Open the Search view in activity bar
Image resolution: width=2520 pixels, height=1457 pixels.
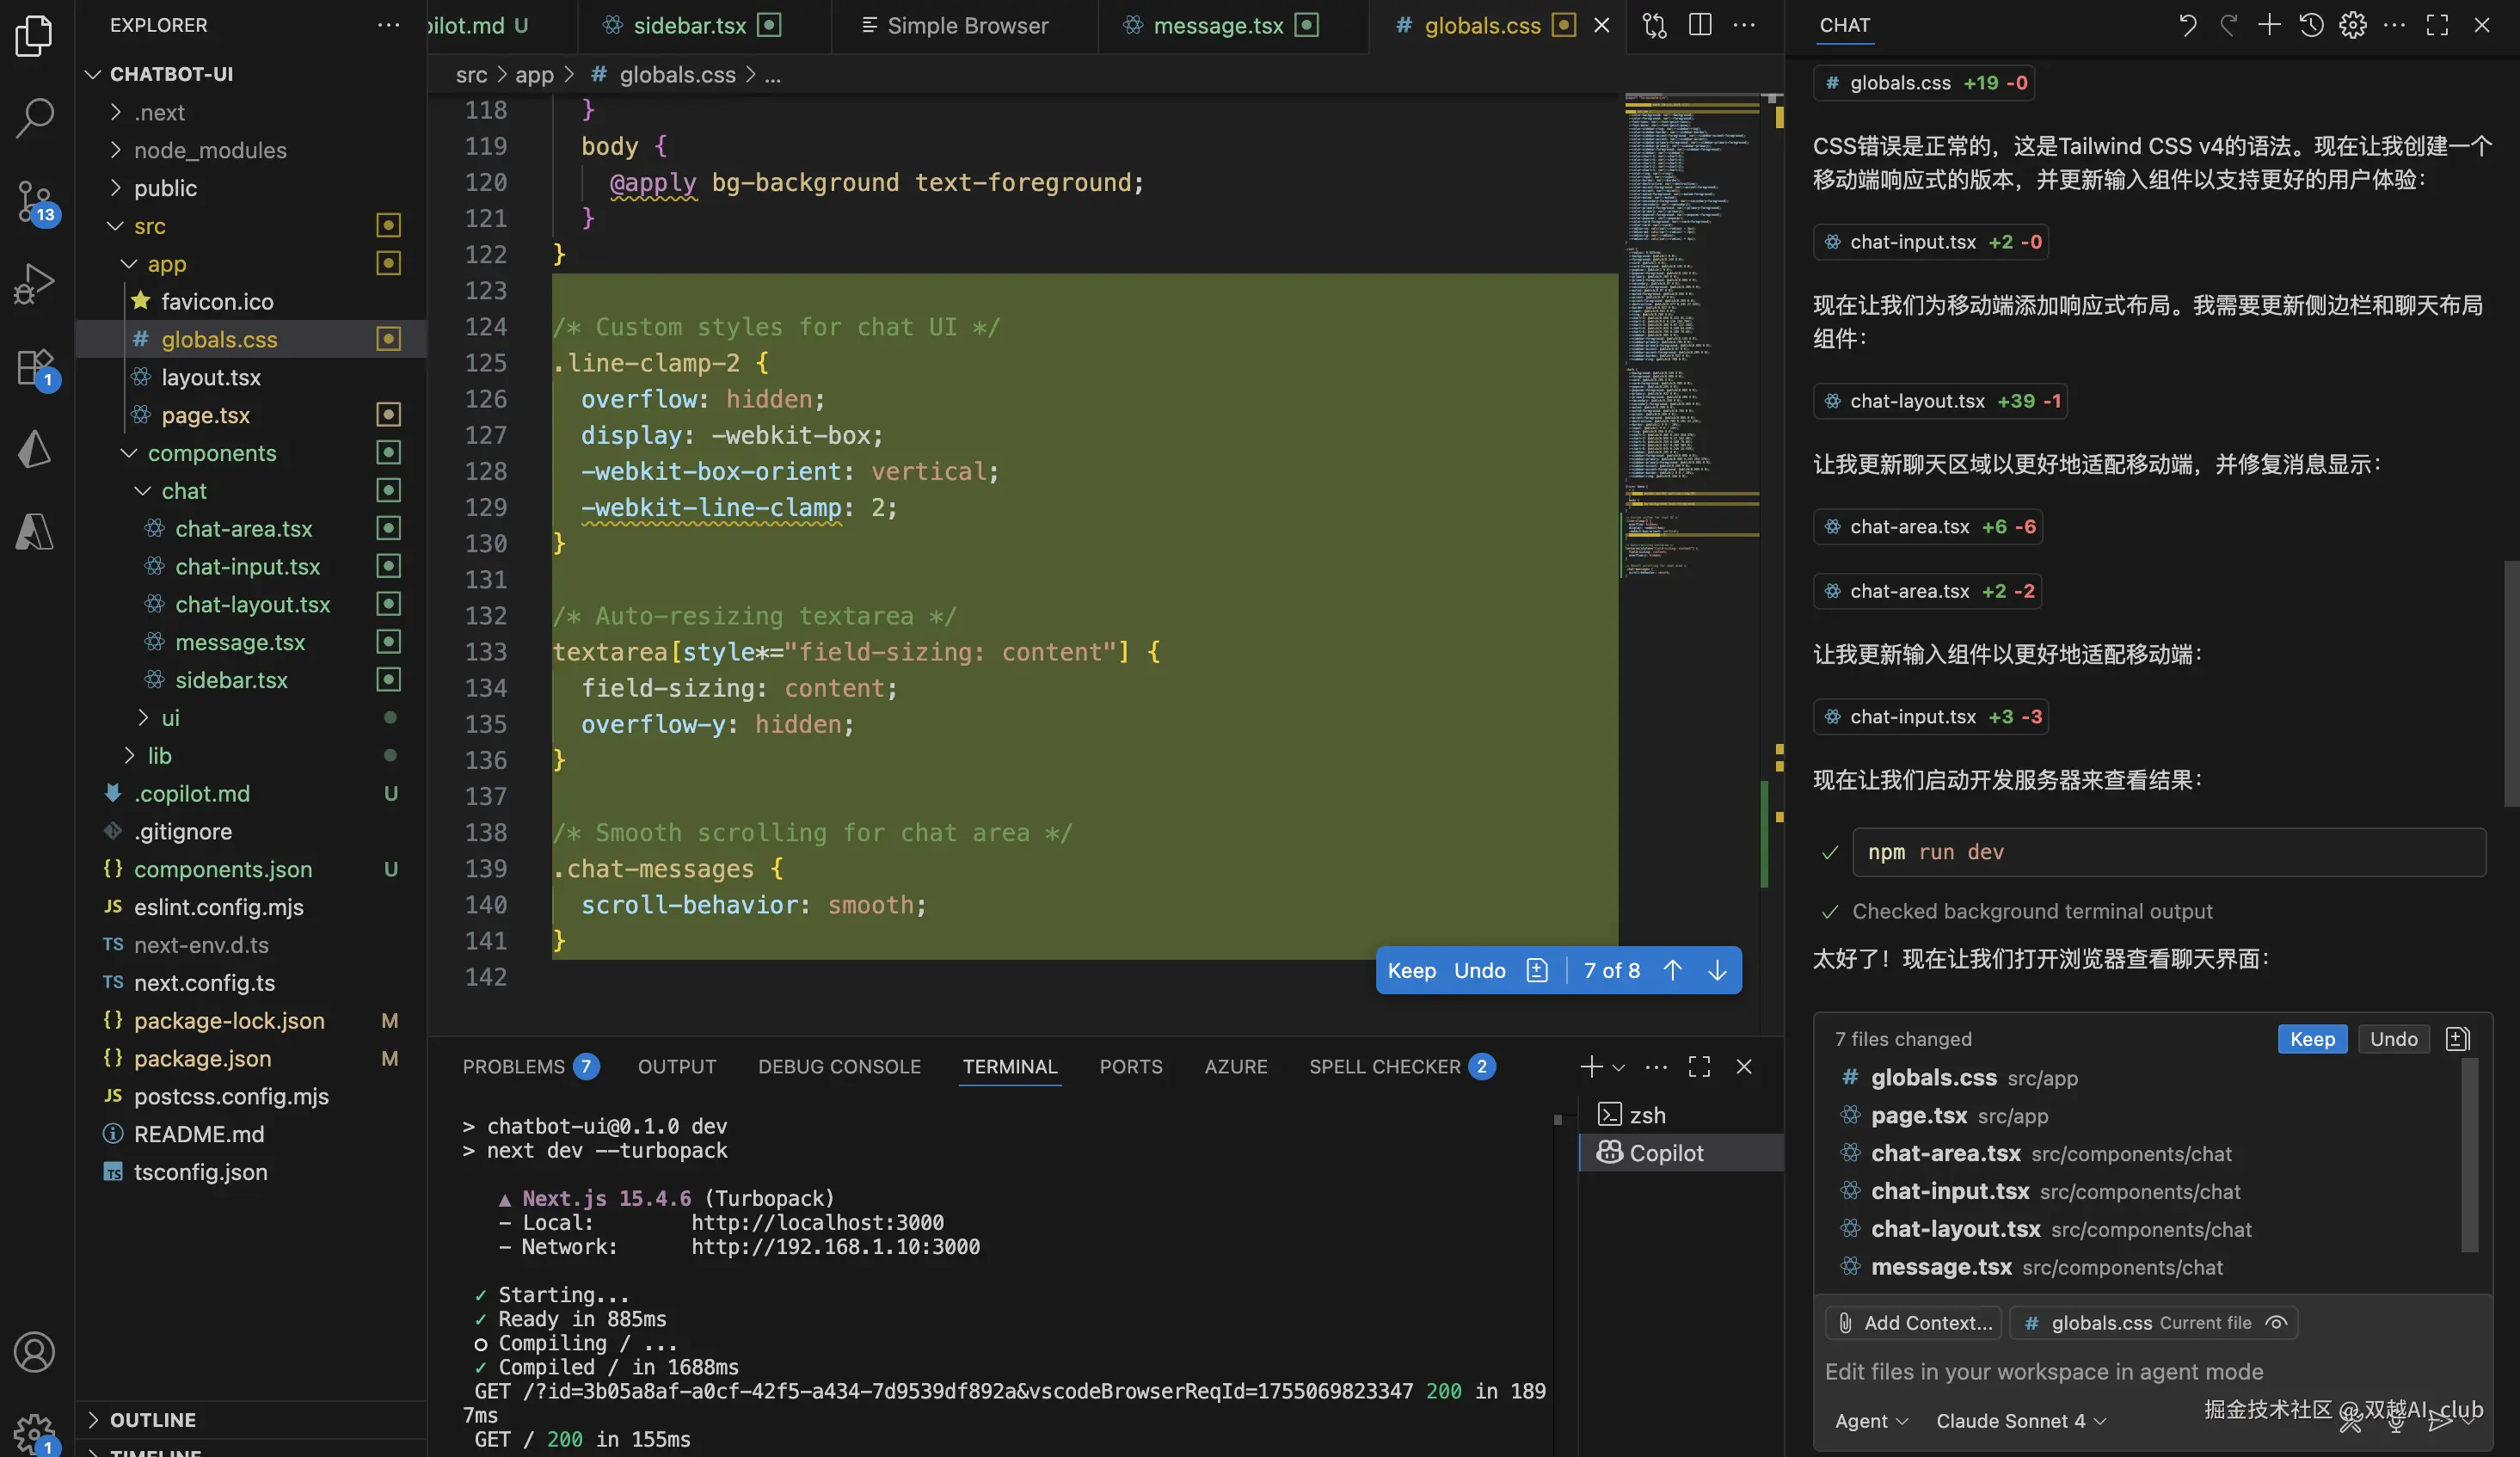coord(36,118)
